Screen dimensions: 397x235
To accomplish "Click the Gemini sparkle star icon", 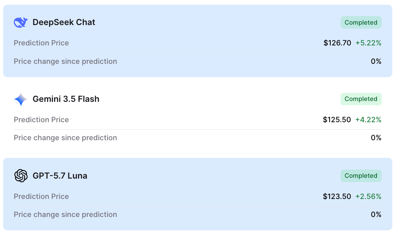I will 21,99.
